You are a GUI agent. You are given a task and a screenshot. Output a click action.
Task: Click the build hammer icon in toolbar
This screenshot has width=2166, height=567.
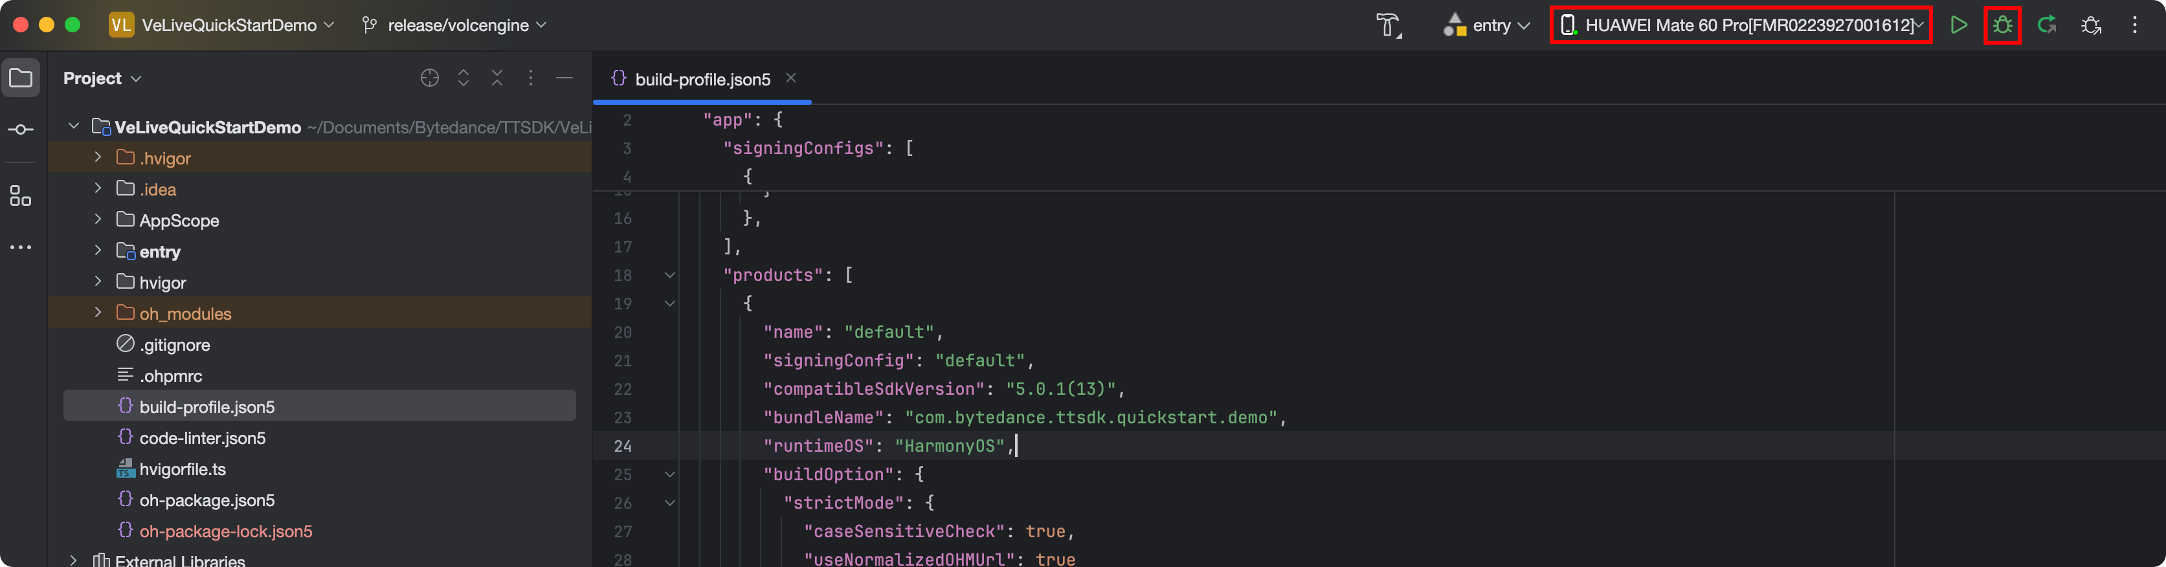(1389, 25)
